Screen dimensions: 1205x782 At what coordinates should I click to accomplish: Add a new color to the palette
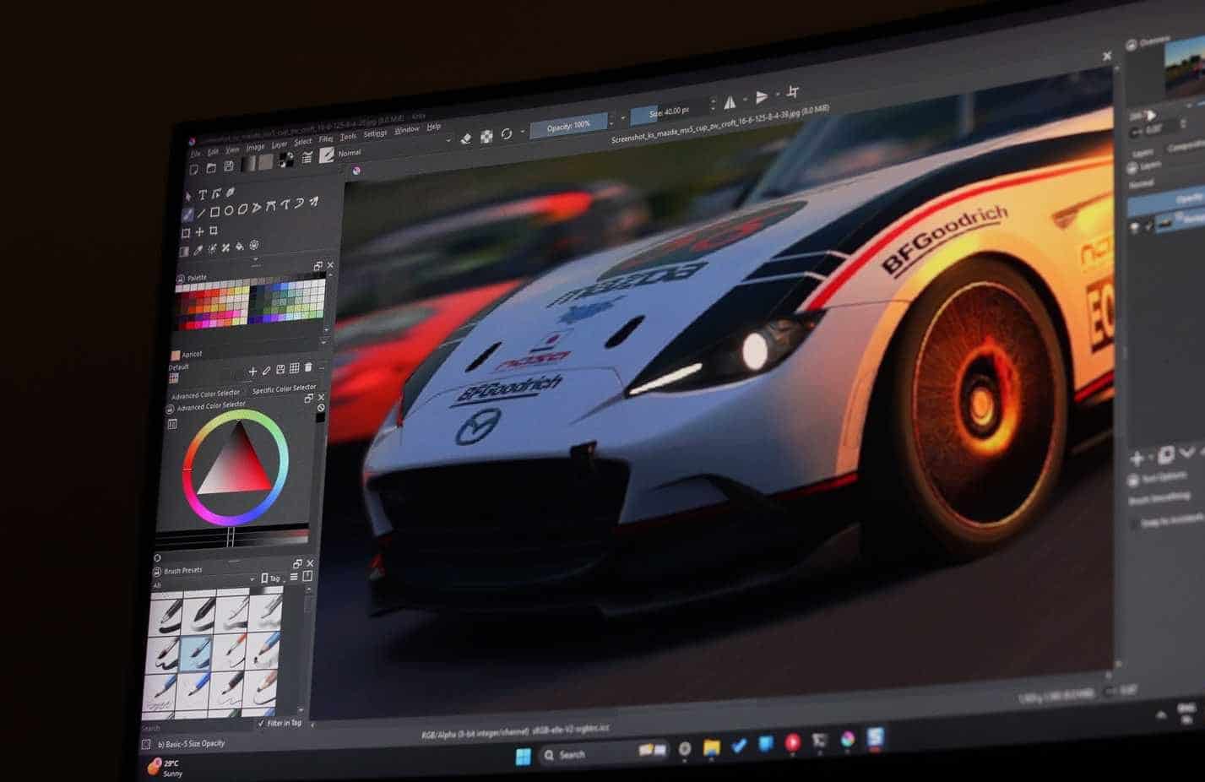pos(252,371)
